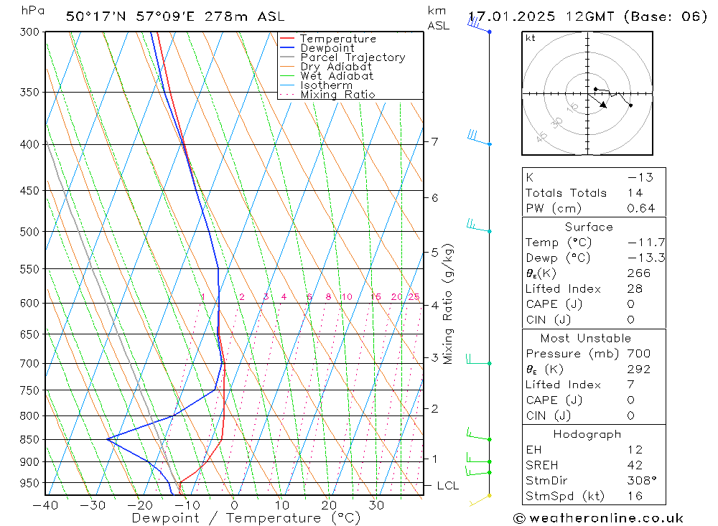Click the blue Dewpoint legend line
Screen dimensions: 718x526
(286, 47)
